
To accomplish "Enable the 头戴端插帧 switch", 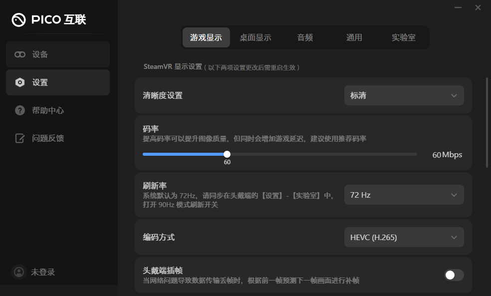I will [454, 275].
